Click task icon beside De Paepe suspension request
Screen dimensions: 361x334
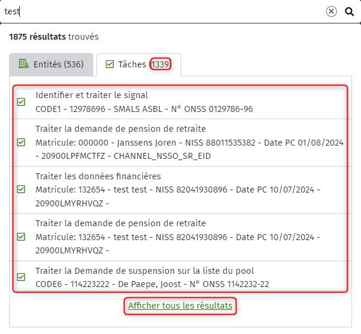(21, 277)
